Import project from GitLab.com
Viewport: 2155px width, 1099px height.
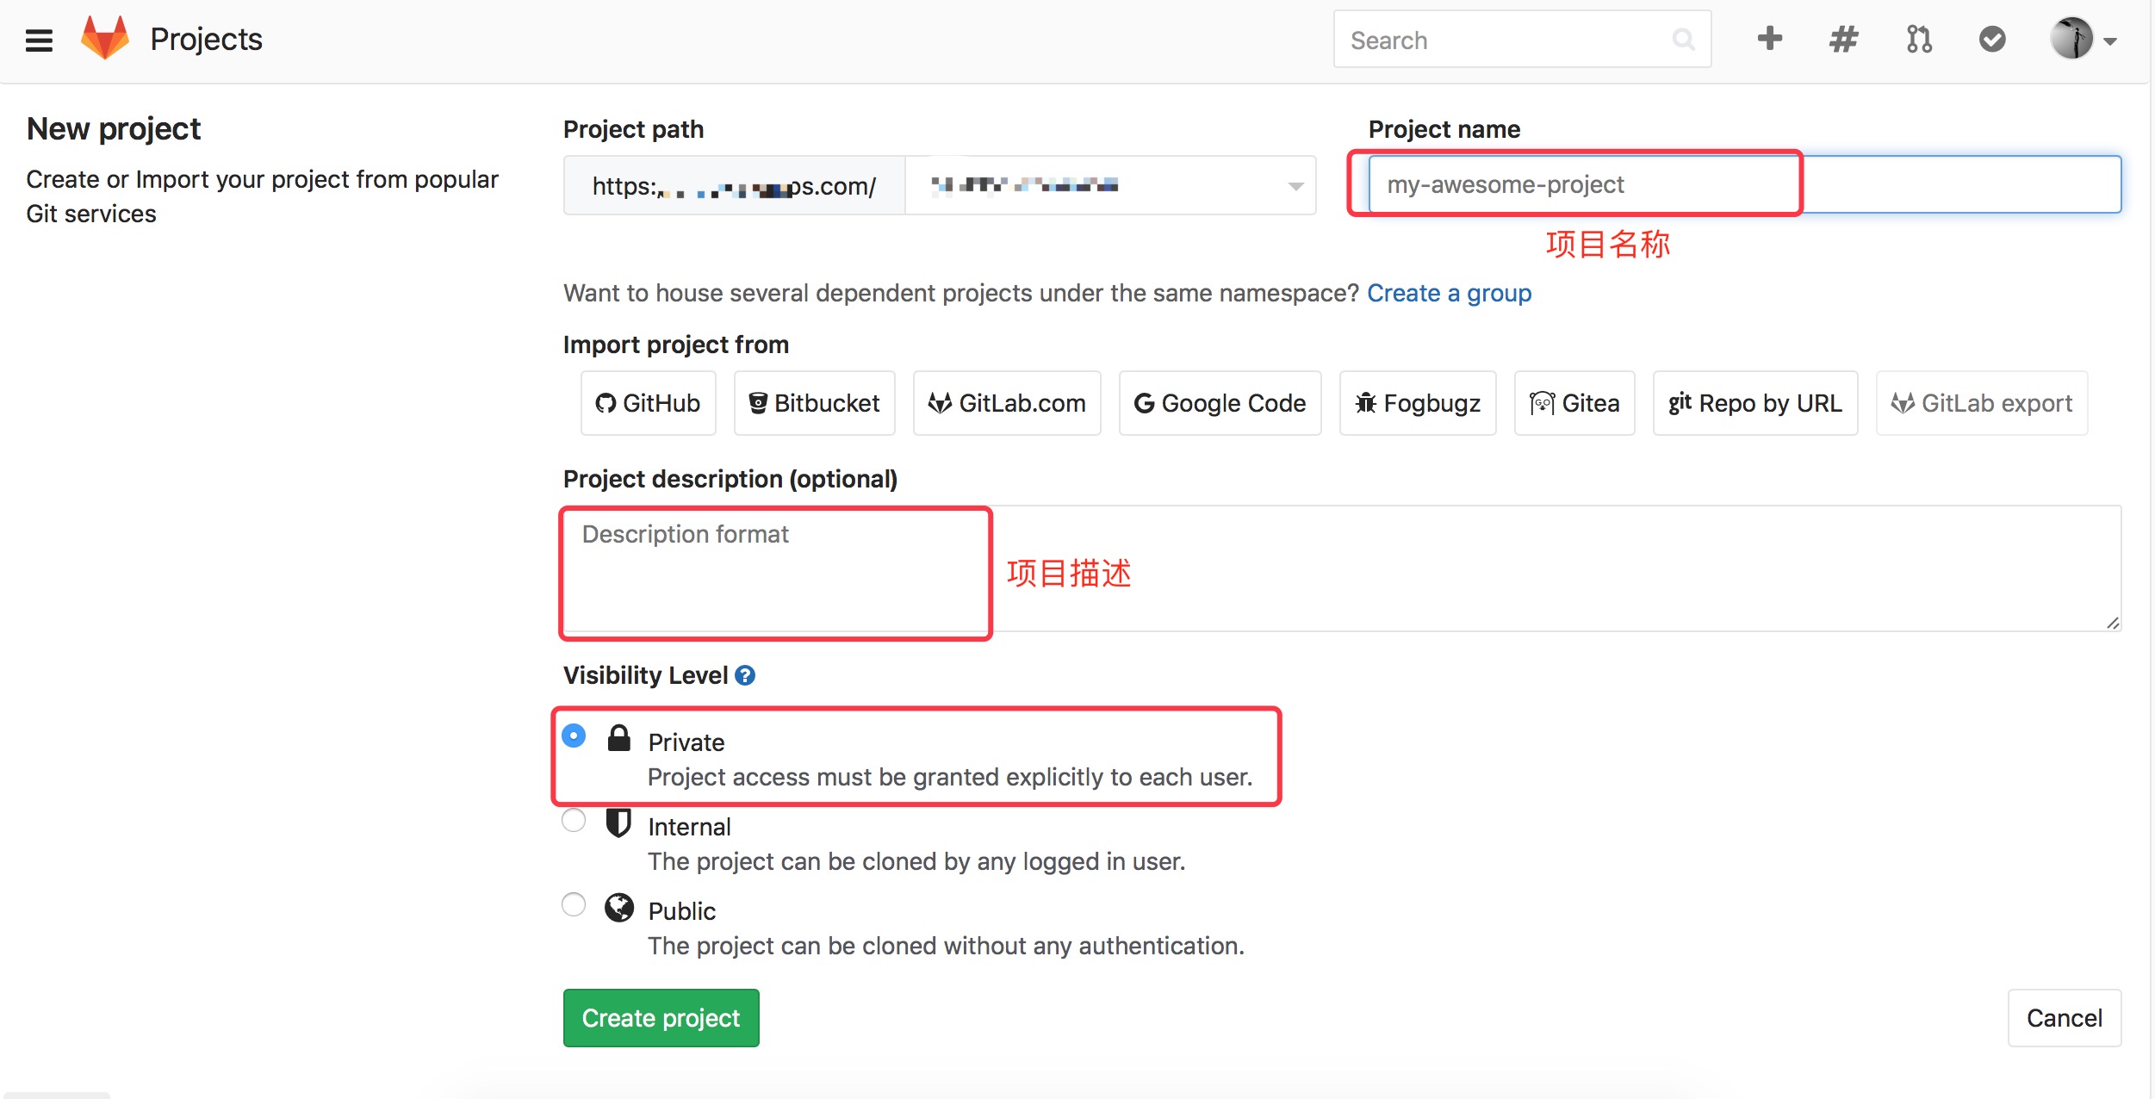[x=1007, y=403]
